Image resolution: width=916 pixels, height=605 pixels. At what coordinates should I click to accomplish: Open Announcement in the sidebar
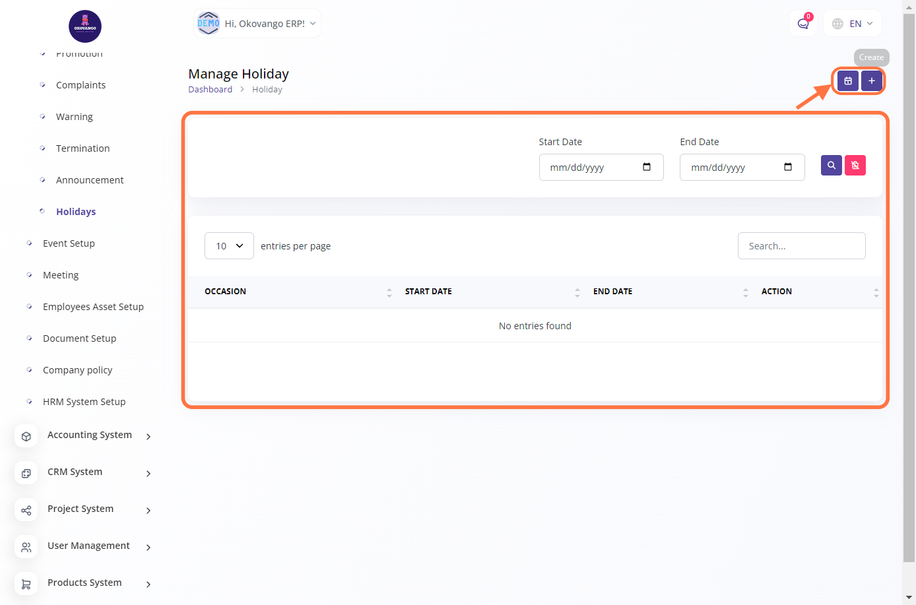(90, 180)
